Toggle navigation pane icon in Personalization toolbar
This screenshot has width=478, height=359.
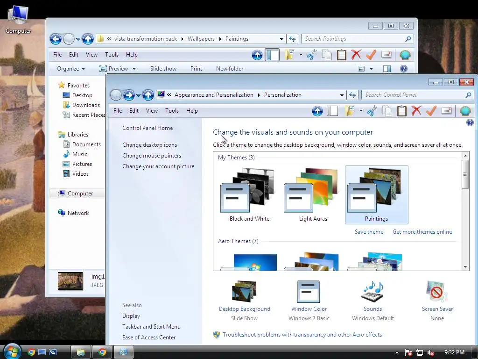[x=332, y=111]
